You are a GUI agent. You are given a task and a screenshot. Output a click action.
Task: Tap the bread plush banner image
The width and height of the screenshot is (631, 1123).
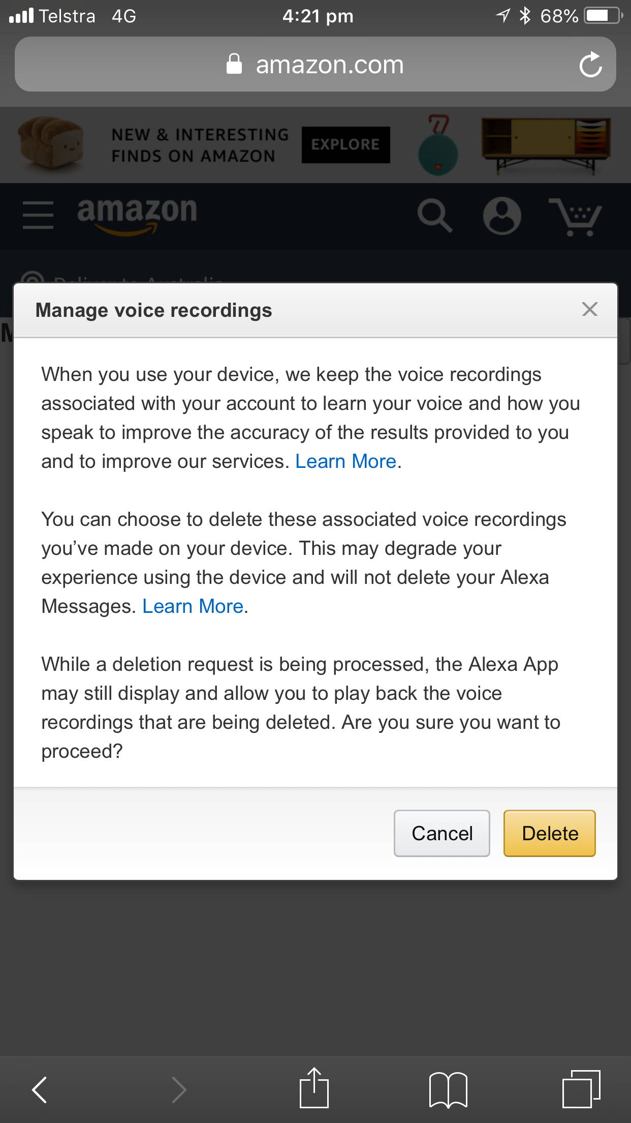pyautogui.click(x=50, y=145)
